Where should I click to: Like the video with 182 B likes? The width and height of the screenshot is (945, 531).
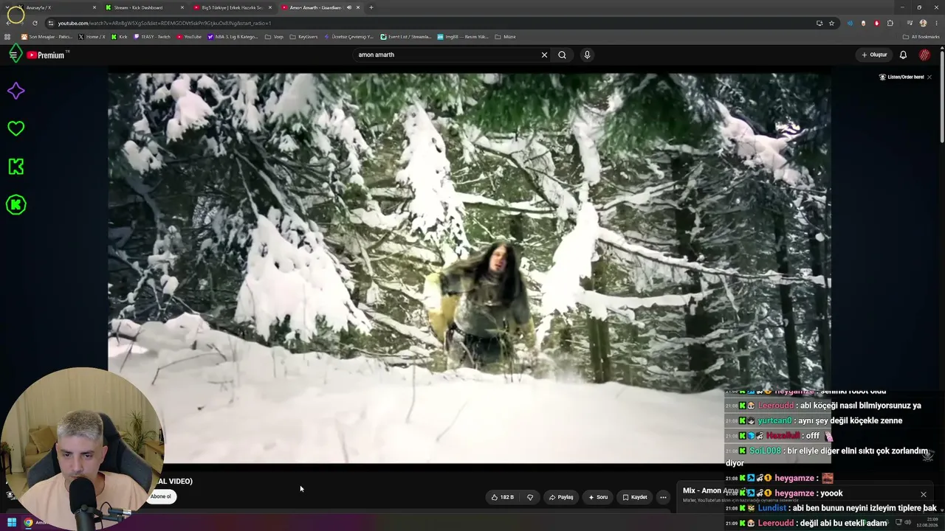click(502, 497)
